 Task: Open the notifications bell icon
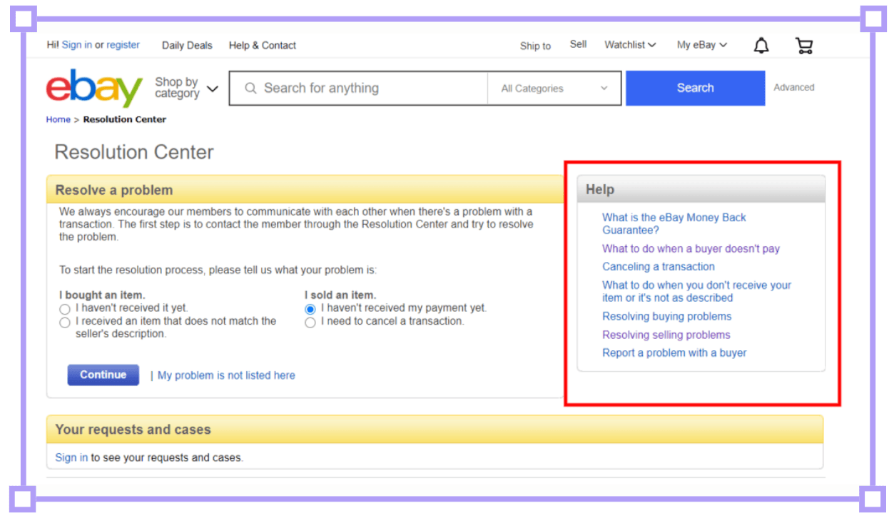click(761, 46)
